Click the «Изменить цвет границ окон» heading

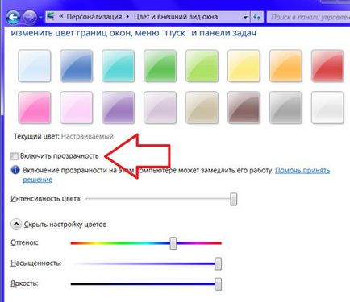(x=133, y=33)
